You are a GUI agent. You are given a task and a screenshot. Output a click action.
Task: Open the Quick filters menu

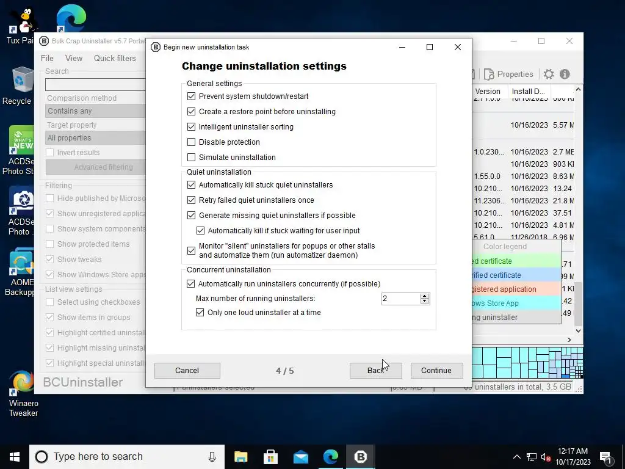coord(115,58)
